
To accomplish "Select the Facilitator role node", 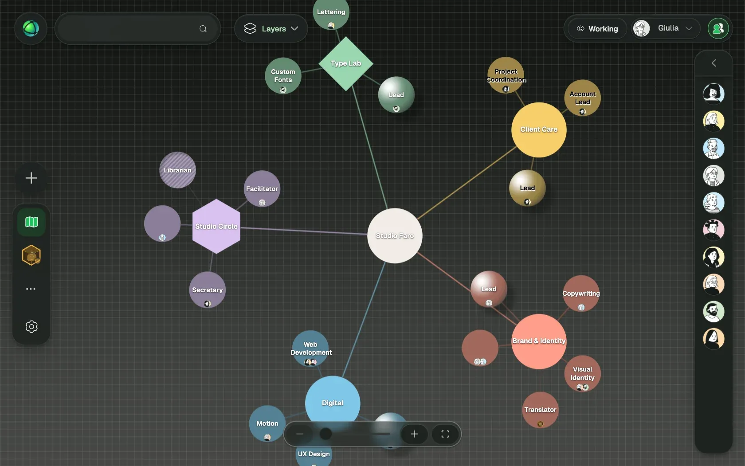I will (x=262, y=188).
